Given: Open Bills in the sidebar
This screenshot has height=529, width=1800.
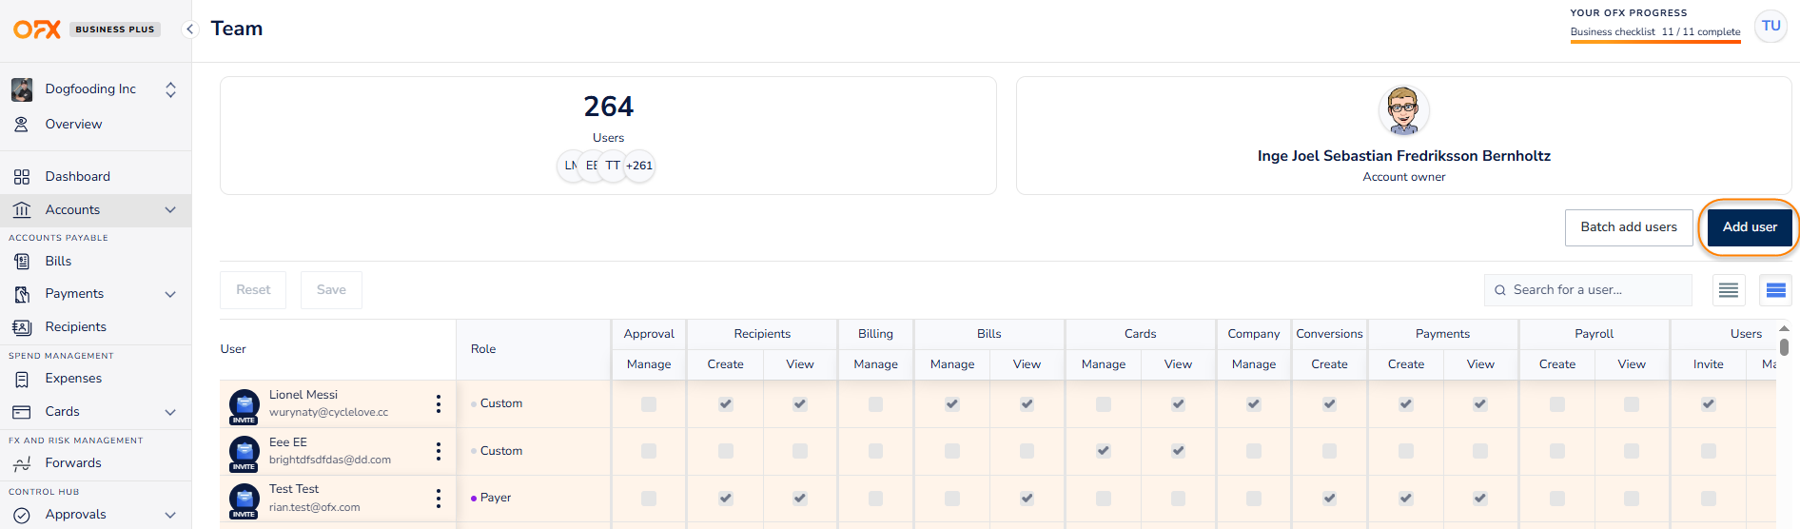Looking at the screenshot, I should tap(58, 262).
